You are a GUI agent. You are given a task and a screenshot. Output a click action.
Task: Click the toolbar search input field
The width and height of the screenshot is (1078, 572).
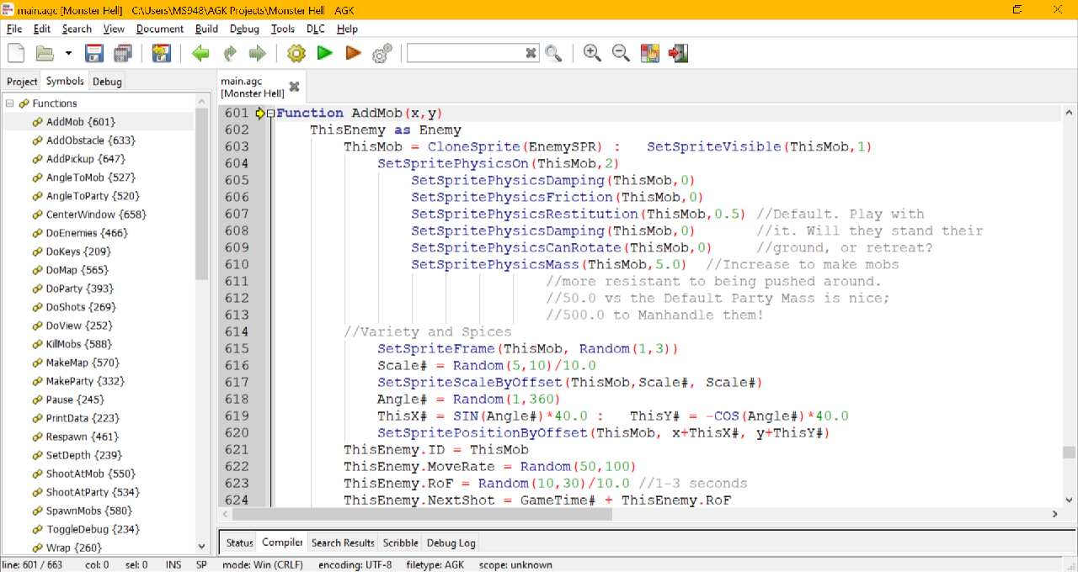465,53
